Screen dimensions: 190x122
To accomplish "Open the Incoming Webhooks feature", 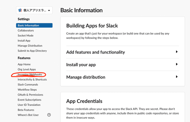I will 30,74.
